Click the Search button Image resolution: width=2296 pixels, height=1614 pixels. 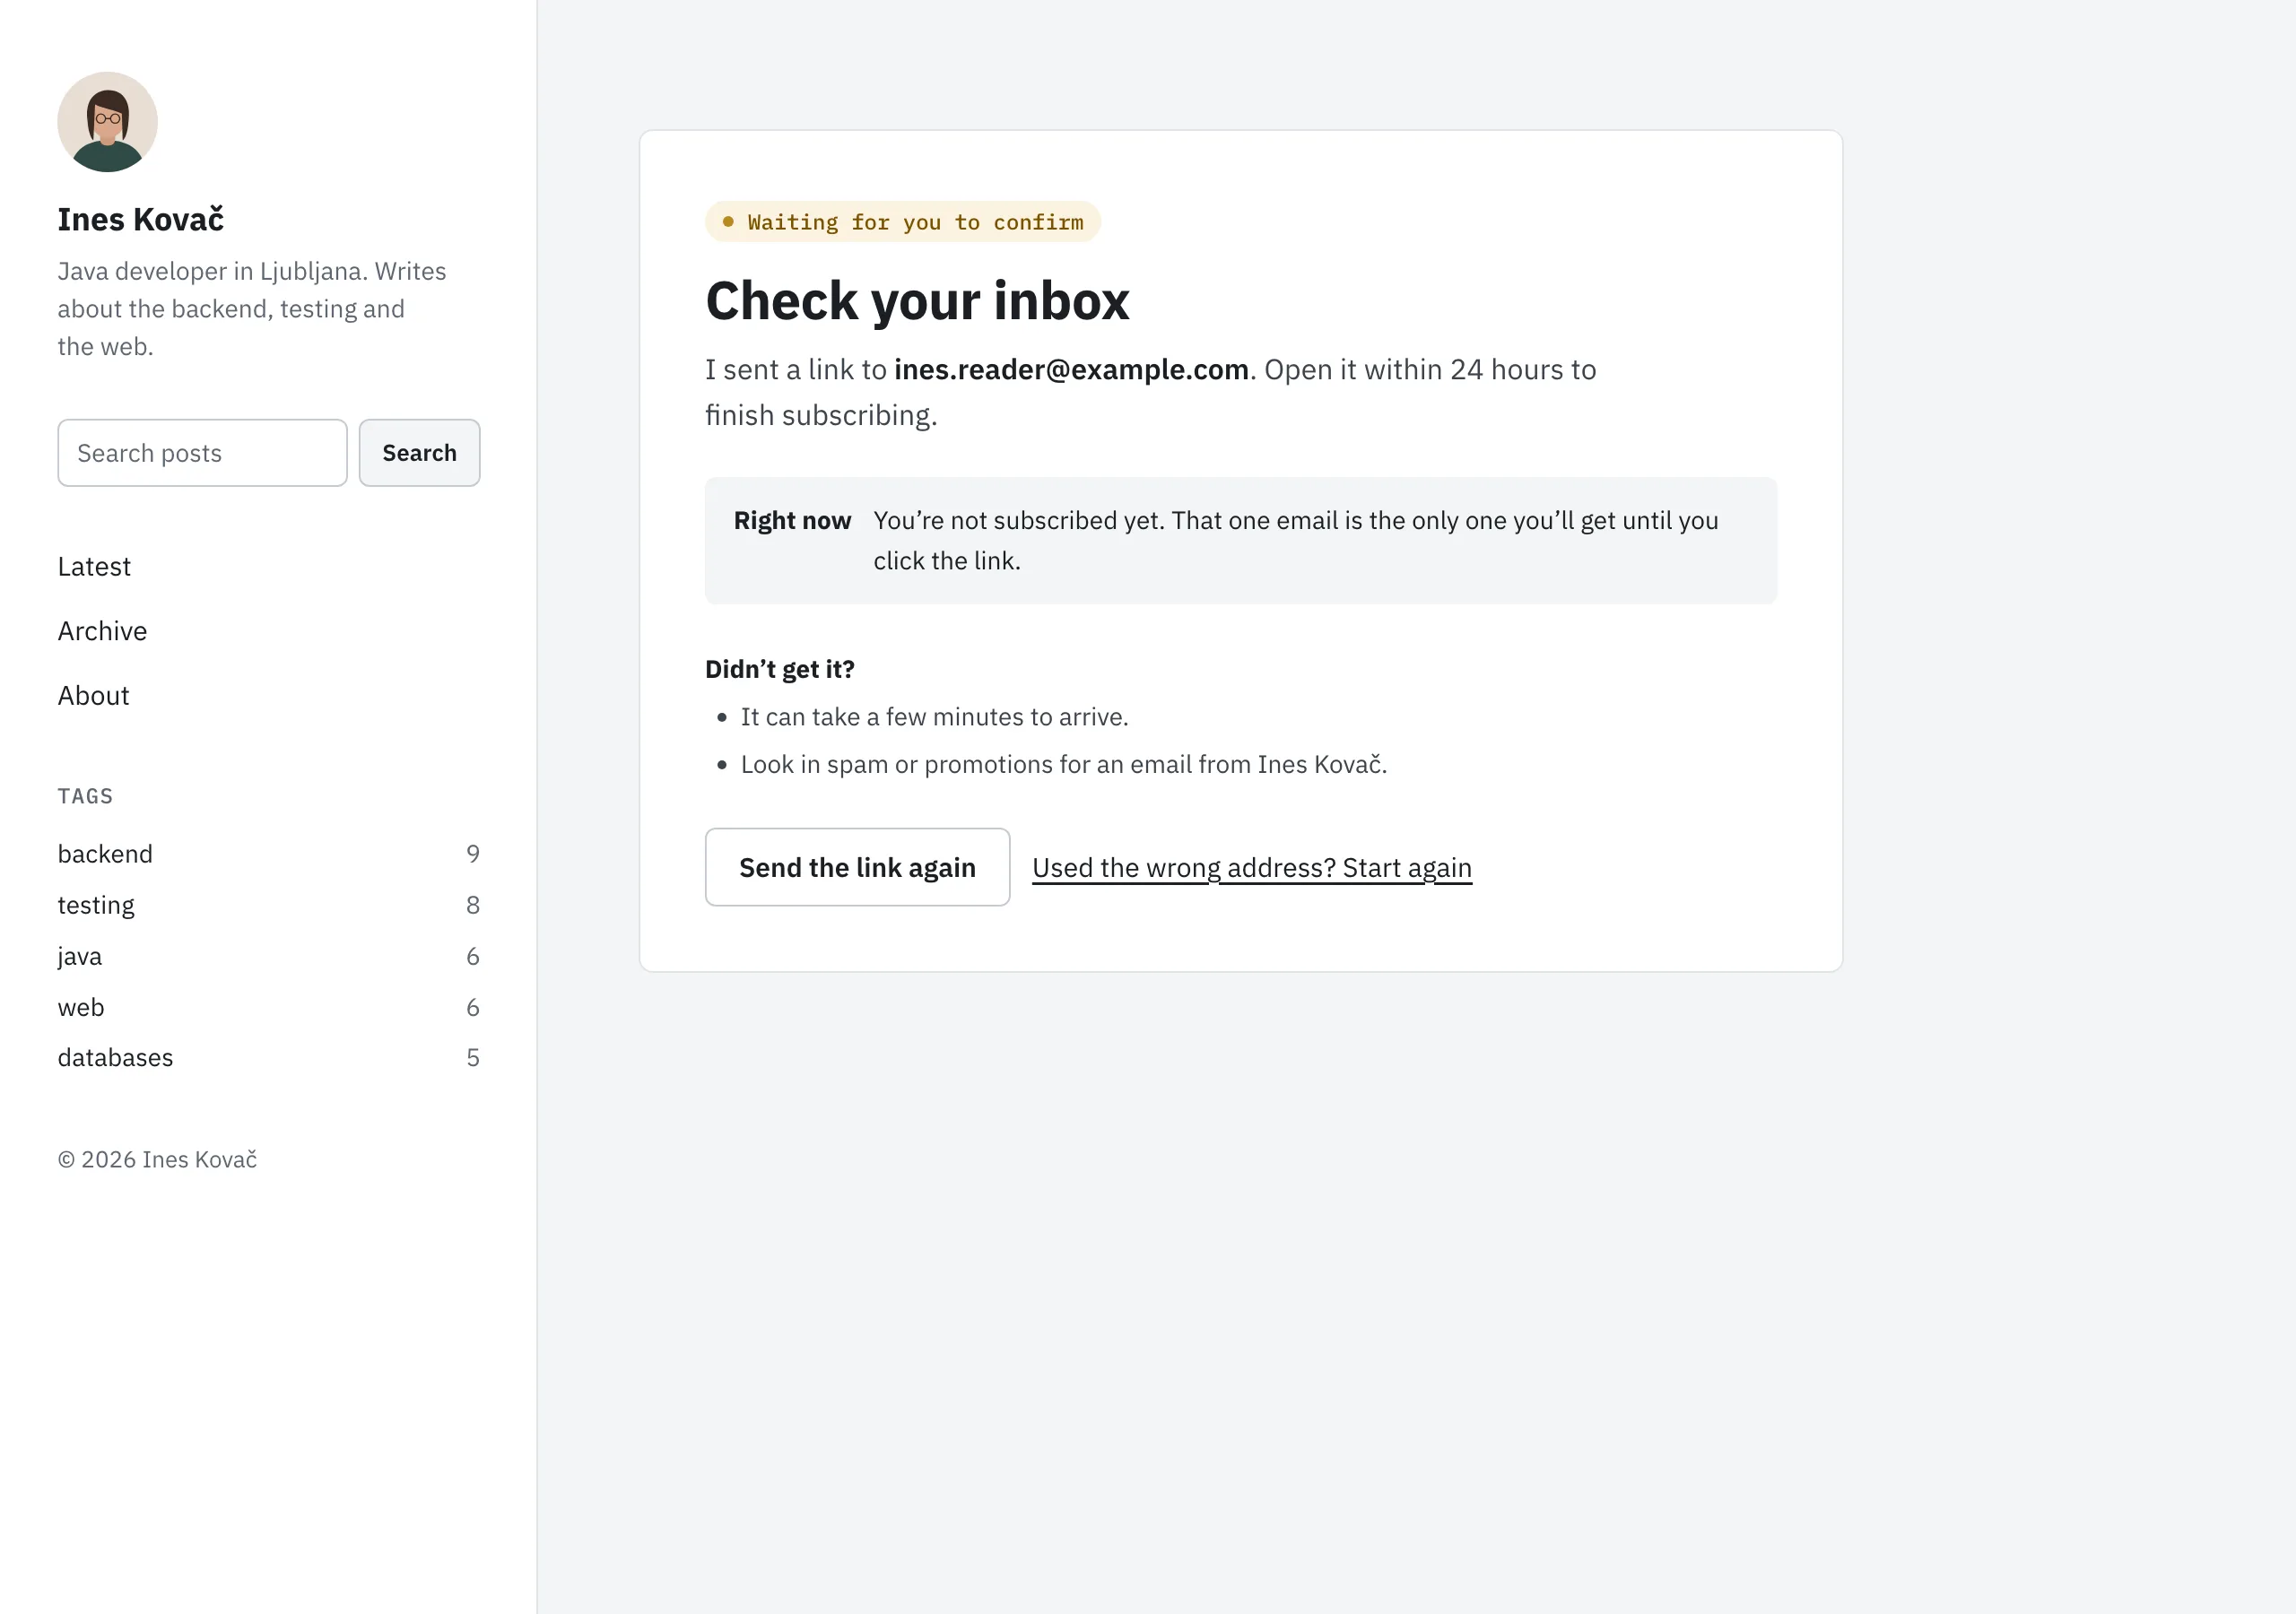tap(419, 453)
